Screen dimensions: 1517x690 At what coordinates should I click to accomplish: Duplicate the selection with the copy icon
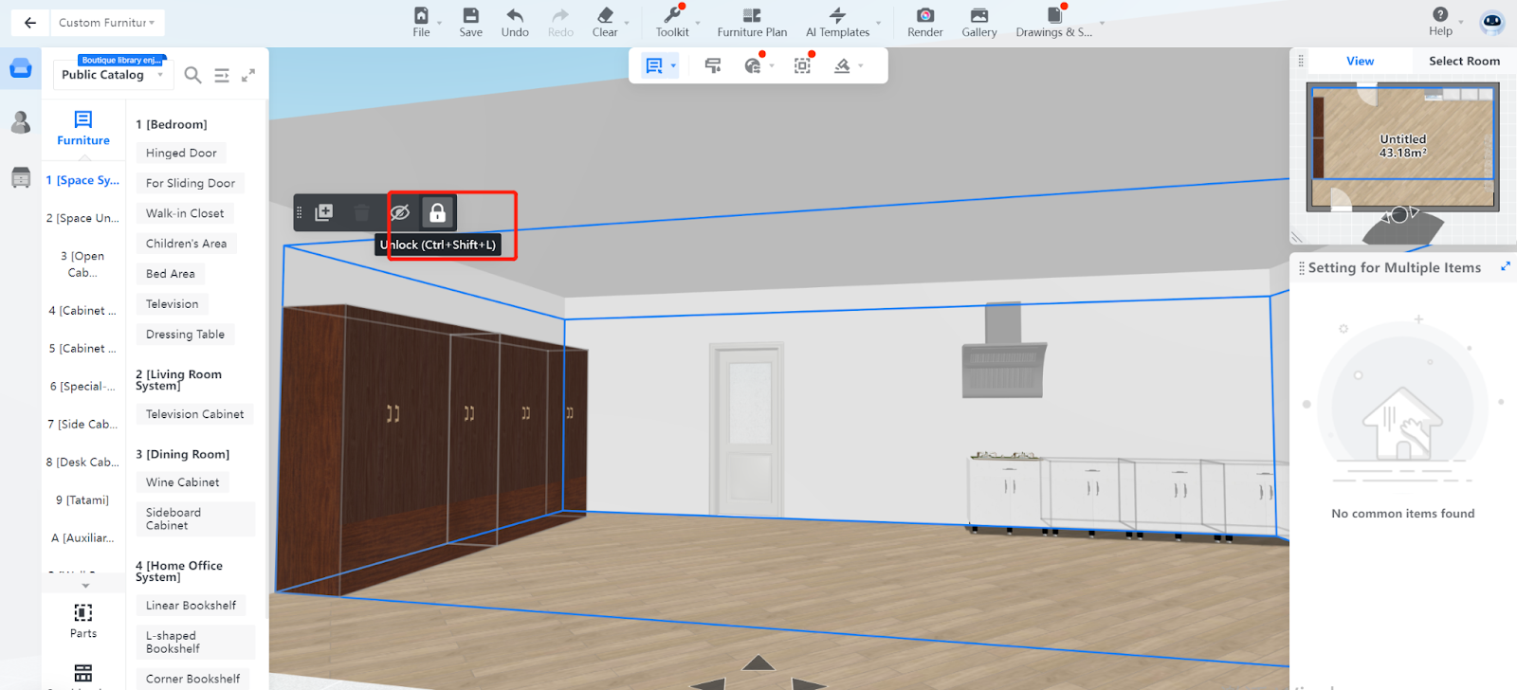(323, 212)
